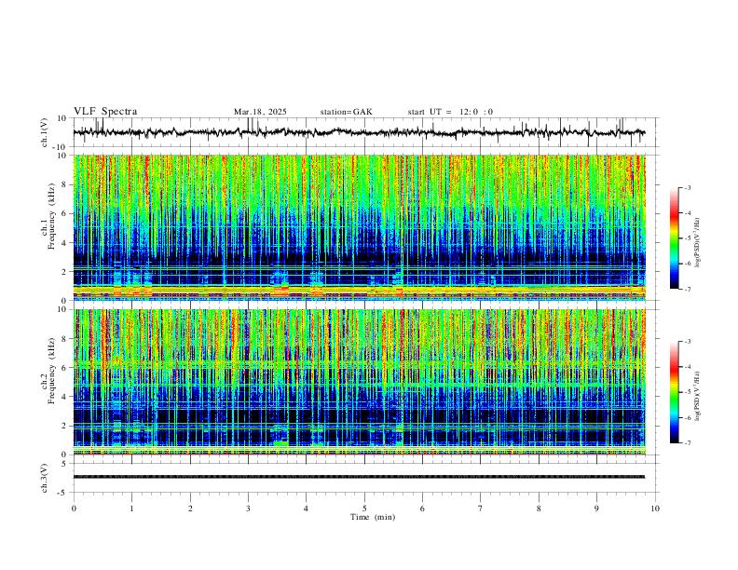Image resolution: width=738 pixels, height=570 pixels.
Task: Click the upper "log(PSD)(V²/Hz)" colorbar label
Action: [697, 243]
